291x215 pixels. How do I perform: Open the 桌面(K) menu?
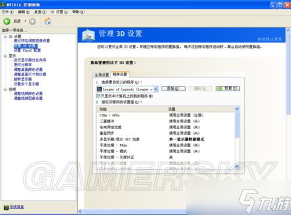point(40,12)
